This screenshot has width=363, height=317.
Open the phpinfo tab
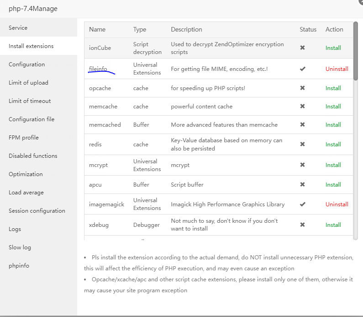19,266
